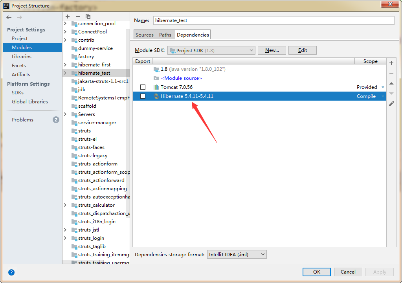The height and width of the screenshot is (283, 402).
Task: Remove selected module with minus icon
Action: [78, 17]
